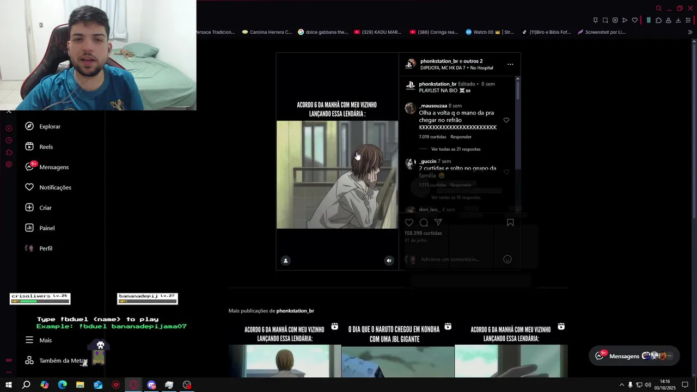Open Opera sidebar settings gear icon
The image size is (697, 392).
[x=9, y=164]
